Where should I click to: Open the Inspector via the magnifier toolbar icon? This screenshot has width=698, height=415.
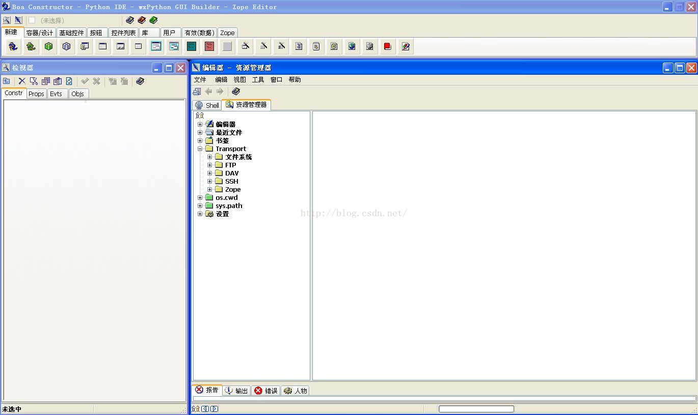pos(7,20)
